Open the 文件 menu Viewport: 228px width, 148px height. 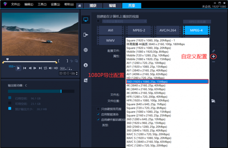click(x=15, y=5)
